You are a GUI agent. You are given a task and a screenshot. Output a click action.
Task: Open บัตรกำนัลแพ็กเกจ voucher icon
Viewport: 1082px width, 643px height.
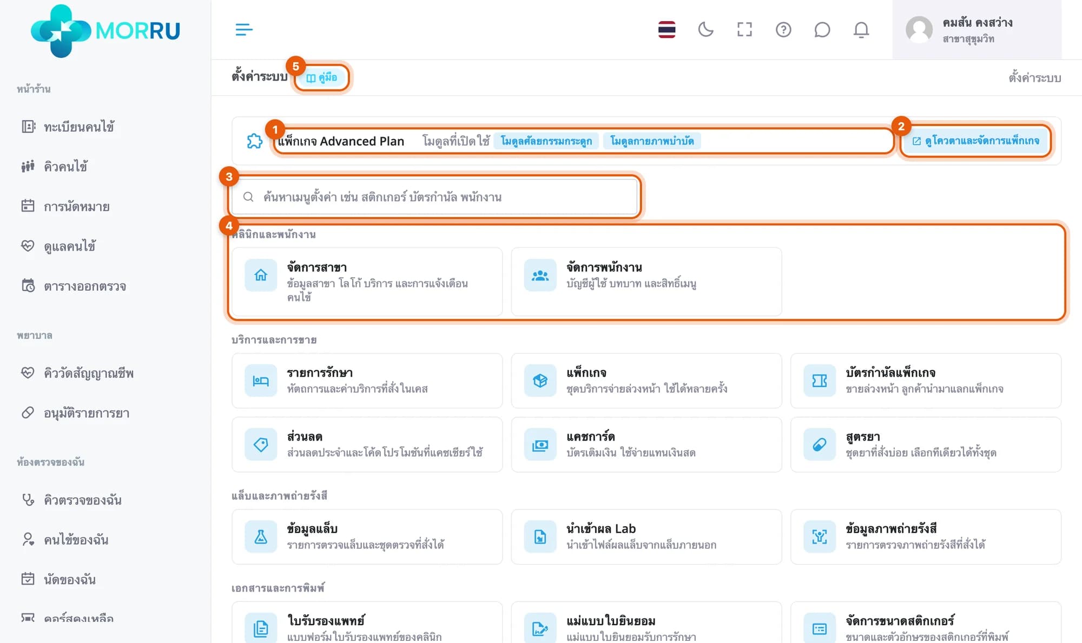820,380
